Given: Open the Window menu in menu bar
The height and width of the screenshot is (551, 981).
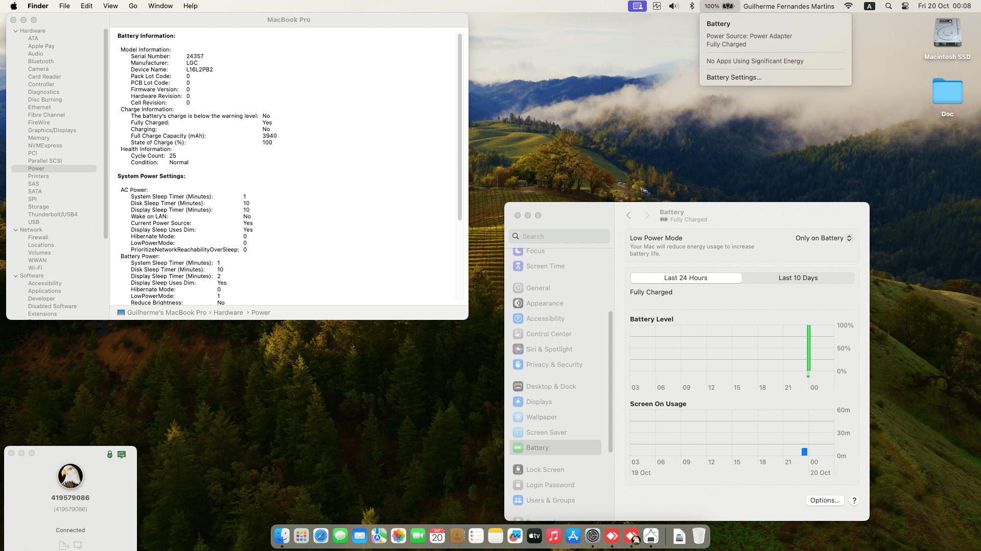Looking at the screenshot, I should (160, 6).
